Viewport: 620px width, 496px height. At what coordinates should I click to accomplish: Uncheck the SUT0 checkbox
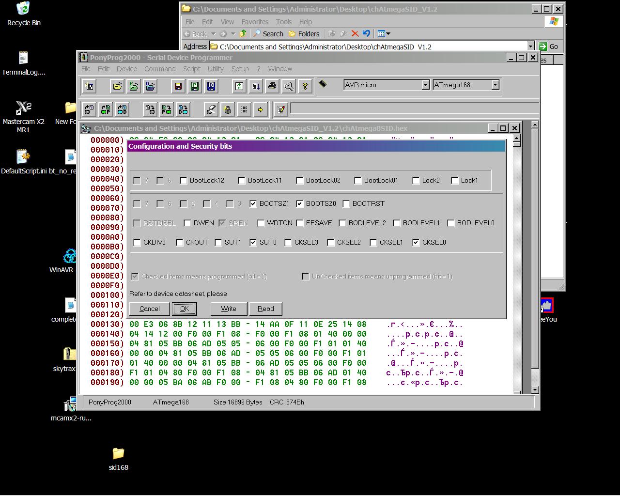coord(253,243)
